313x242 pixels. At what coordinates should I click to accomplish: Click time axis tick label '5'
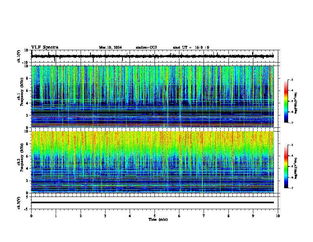click(x=155, y=216)
